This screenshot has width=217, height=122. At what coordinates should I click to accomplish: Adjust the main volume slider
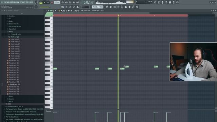45,7
